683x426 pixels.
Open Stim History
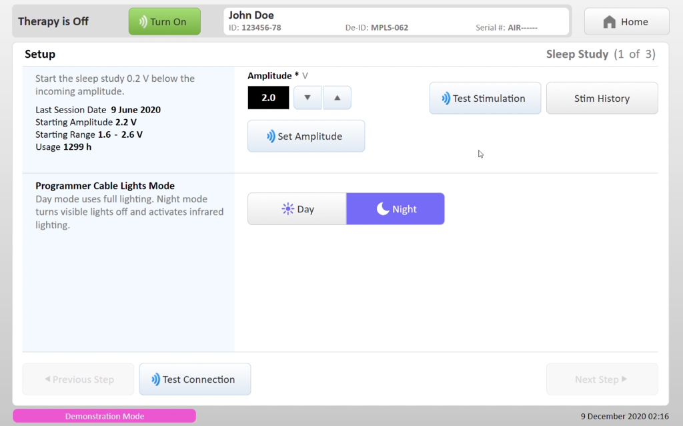602,99
